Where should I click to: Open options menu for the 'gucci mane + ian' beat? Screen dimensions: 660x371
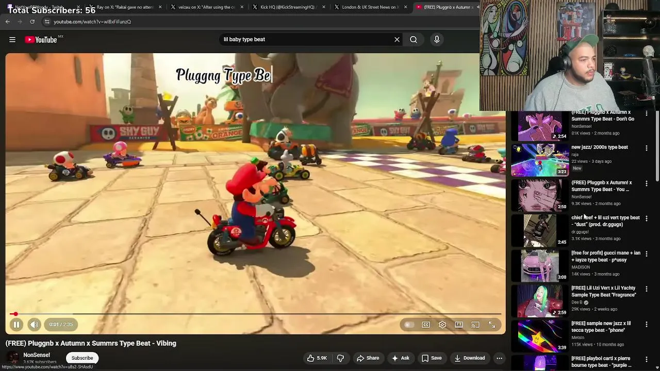[x=647, y=254]
